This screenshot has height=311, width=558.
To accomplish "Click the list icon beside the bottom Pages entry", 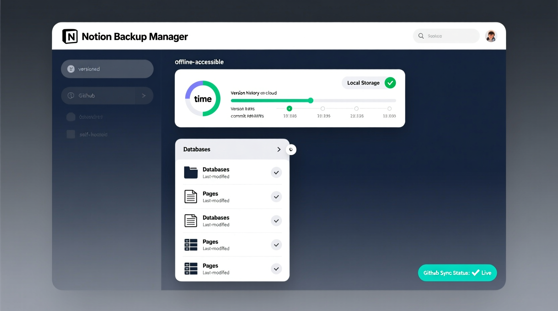I will (191, 268).
